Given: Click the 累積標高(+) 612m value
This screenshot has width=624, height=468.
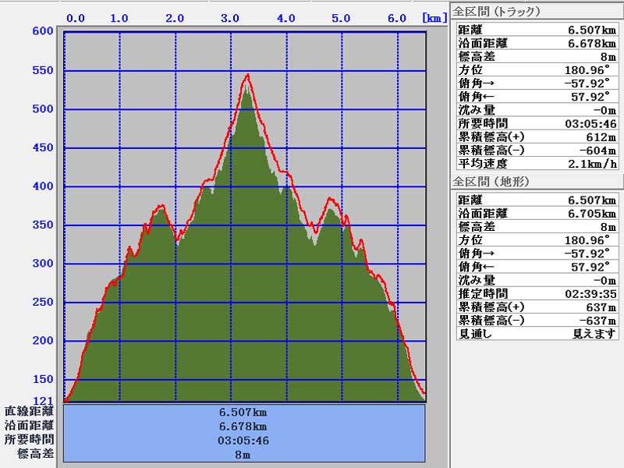Looking at the screenshot, I should 602,137.
